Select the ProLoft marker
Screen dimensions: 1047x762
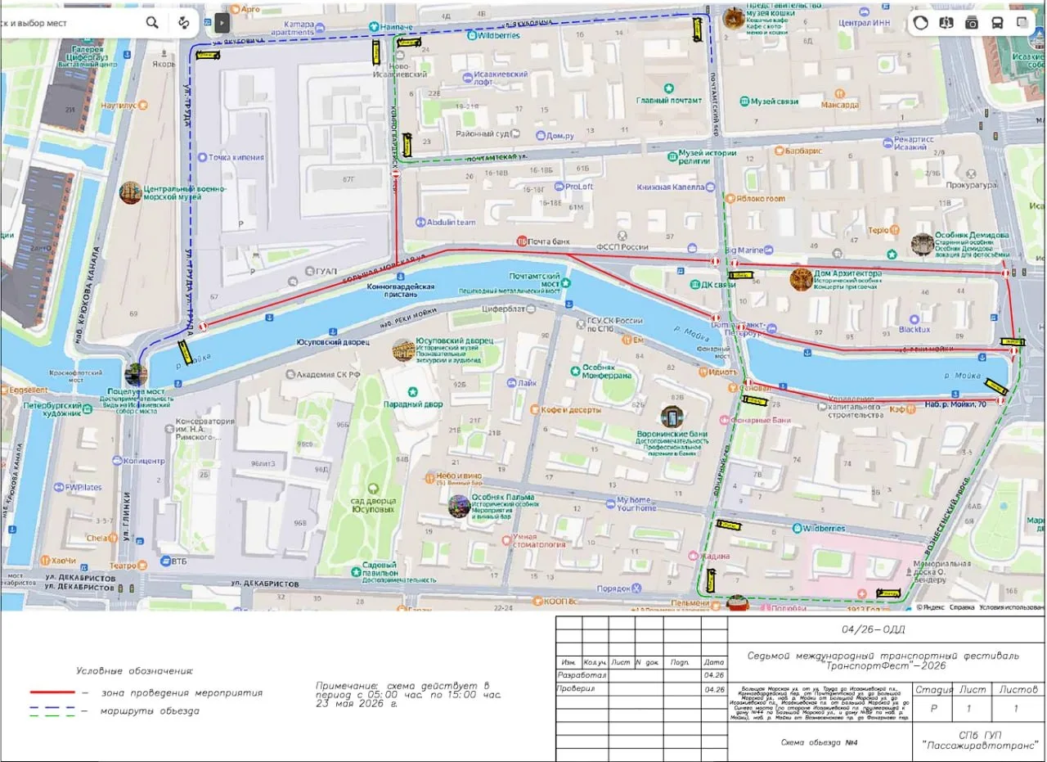[558, 187]
